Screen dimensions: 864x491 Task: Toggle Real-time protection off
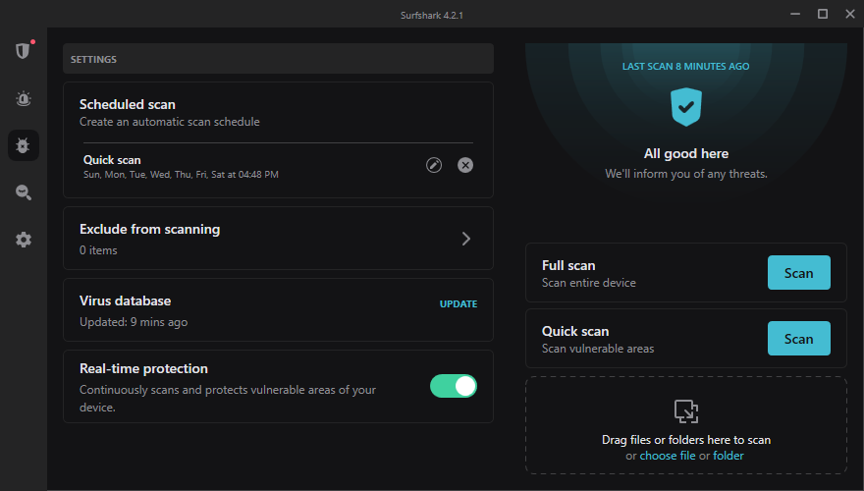pyautogui.click(x=453, y=386)
